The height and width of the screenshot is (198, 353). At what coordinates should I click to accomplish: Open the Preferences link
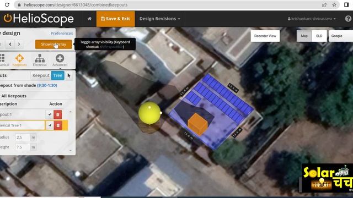point(62,33)
